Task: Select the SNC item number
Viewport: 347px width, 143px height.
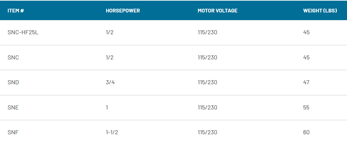Action: point(13,58)
